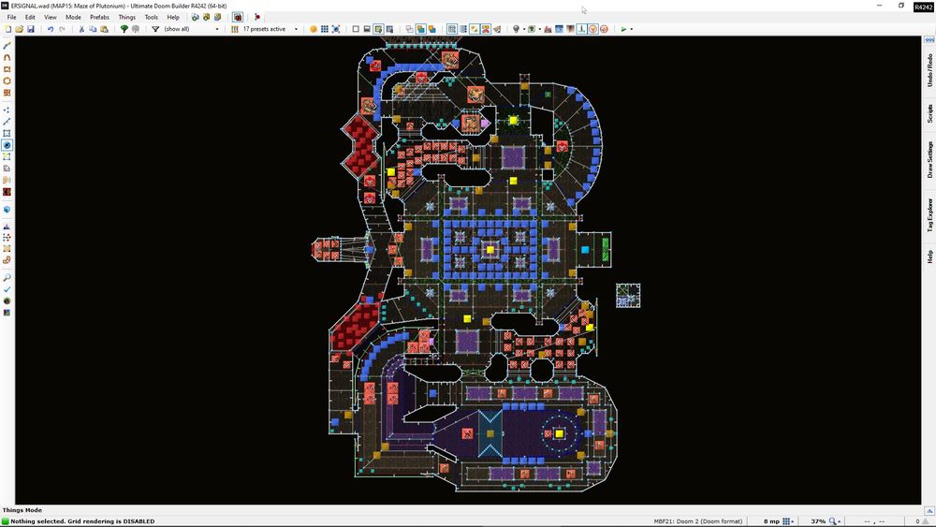The height and width of the screenshot is (527, 936).
Task: Click the blue checkmark Map Analysis icon
Action: [7, 289]
